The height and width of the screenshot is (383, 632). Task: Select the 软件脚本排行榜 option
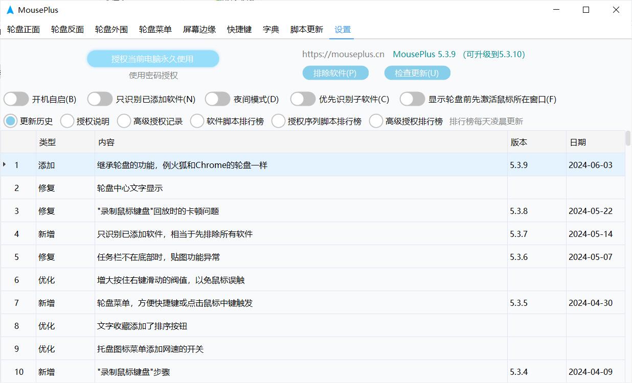[x=196, y=121]
